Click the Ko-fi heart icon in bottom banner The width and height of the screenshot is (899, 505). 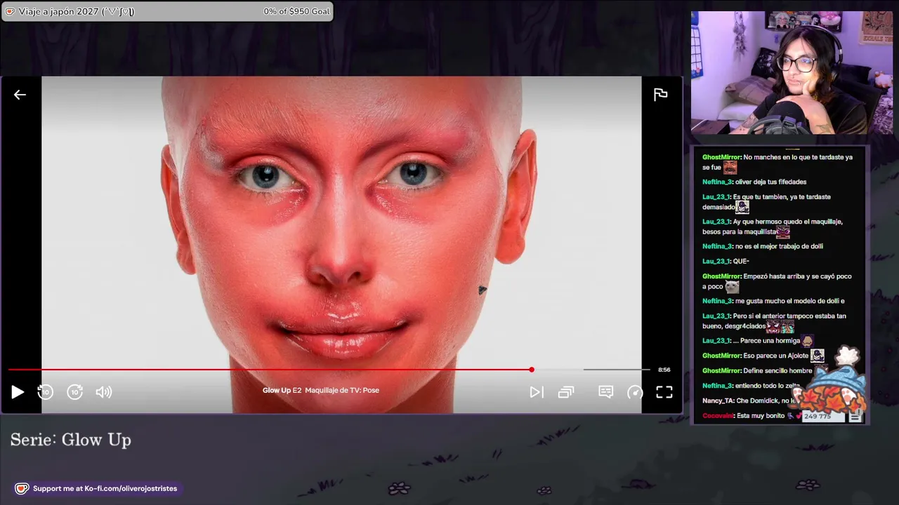22,488
